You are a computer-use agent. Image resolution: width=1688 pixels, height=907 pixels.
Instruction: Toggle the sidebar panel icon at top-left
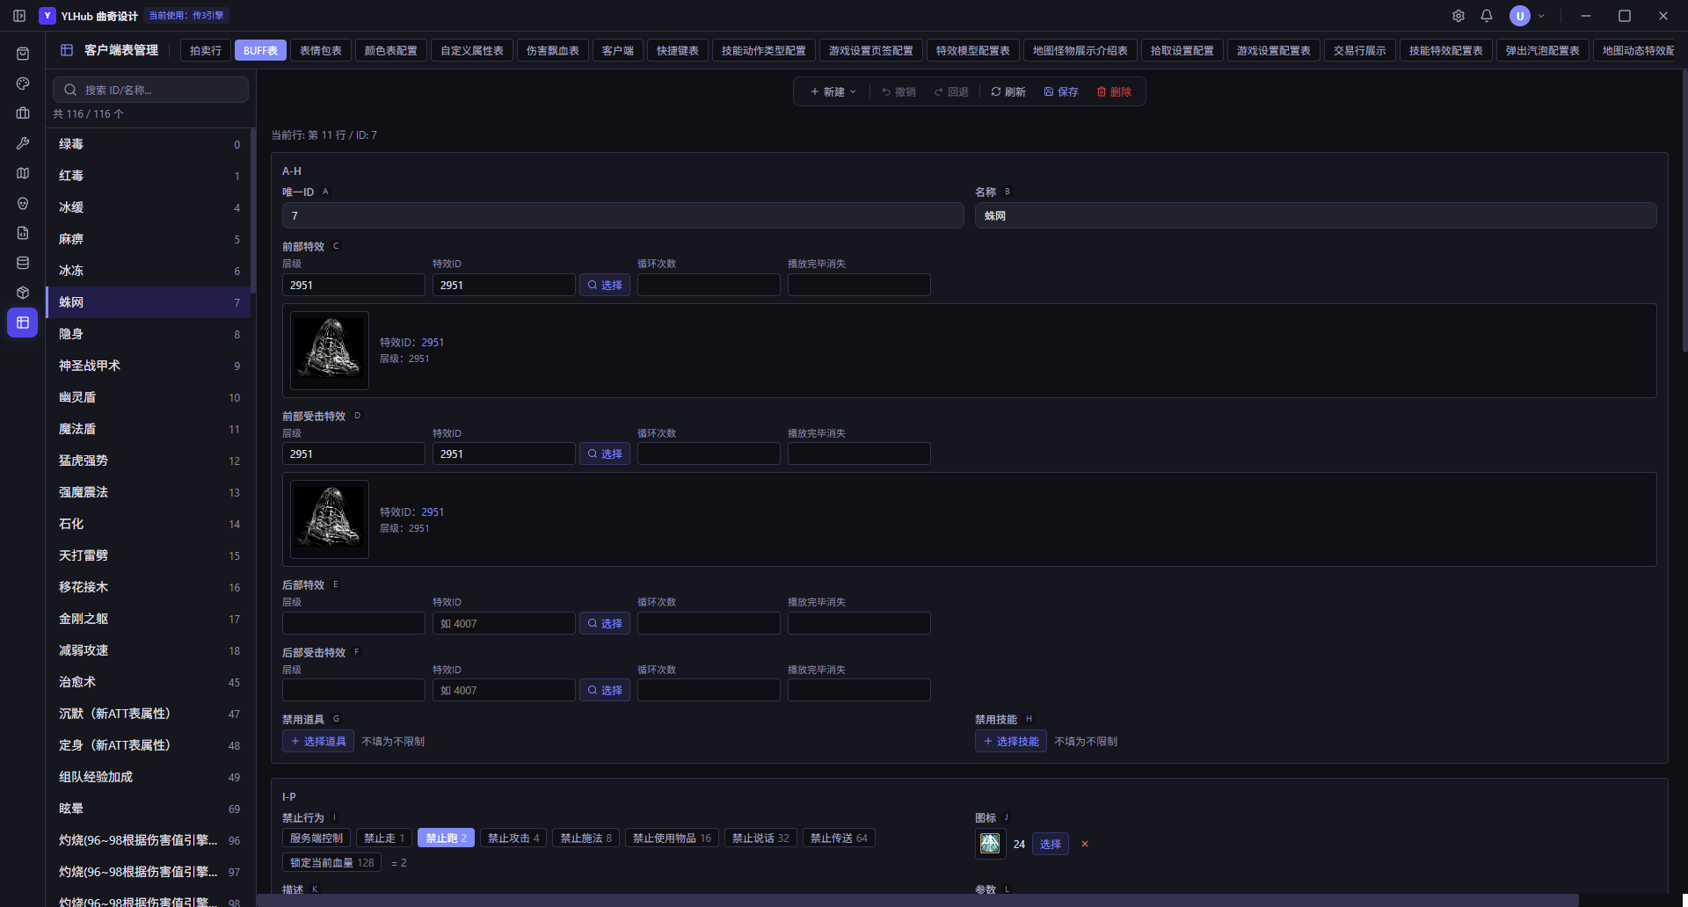pyautogui.click(x=19, y=16)
